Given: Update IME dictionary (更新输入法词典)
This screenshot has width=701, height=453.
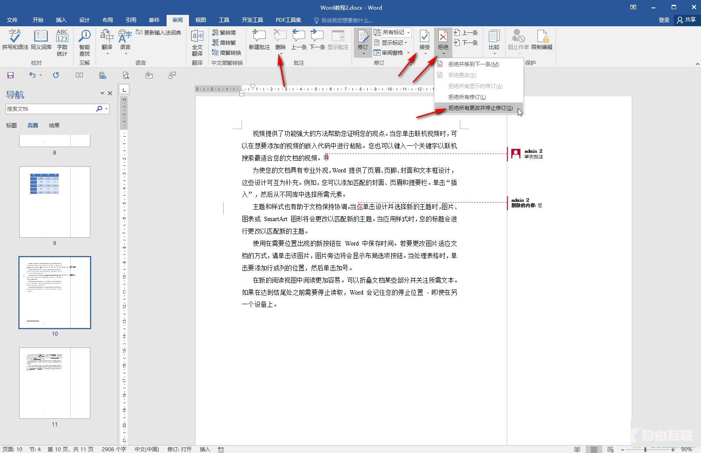Looking at the screenshot, I should pos(158,32).
